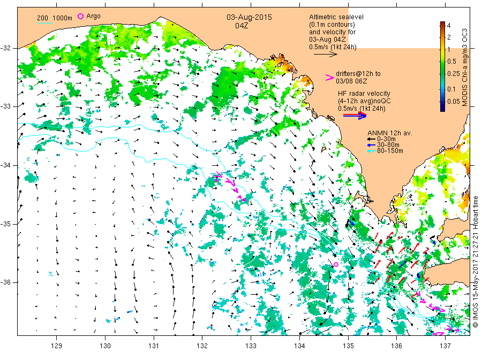Click the magenta Argo float marker on the map

pyautogui.click(x=336, y=264)
